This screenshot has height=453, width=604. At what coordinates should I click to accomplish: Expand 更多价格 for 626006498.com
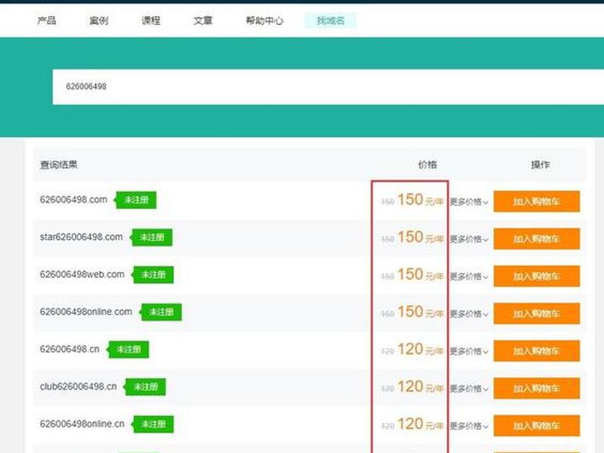(x=469, y=202)
